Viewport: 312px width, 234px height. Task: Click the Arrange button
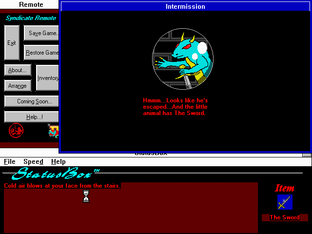pos(18,86)
